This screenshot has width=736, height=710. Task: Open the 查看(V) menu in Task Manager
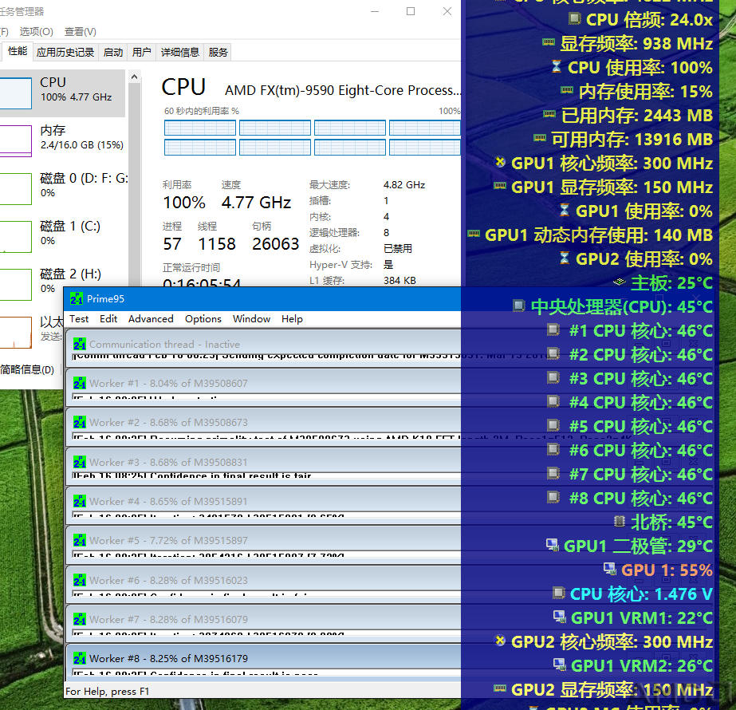[81, 31]
